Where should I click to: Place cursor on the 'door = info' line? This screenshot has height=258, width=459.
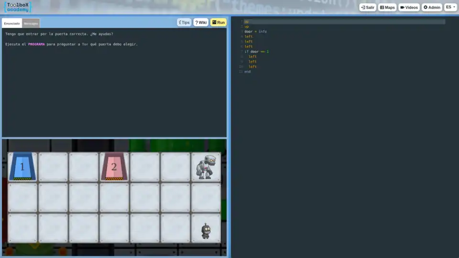[255, 32]
